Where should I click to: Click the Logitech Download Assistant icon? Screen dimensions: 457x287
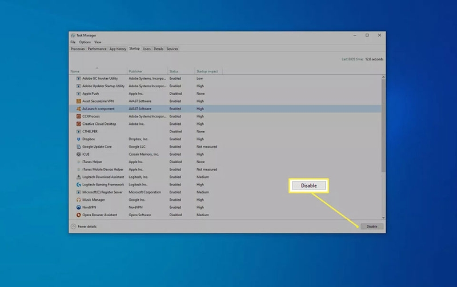tap(78, 177)
